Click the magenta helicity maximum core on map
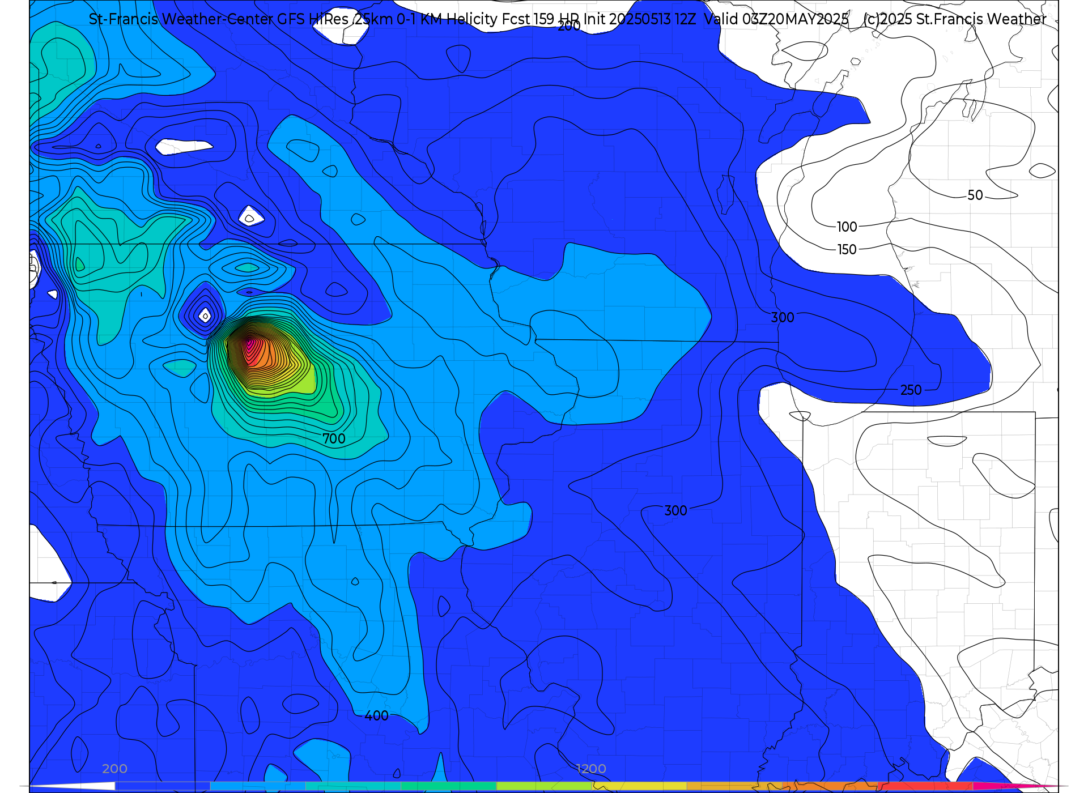The image size is (1088, 793). click(x=250, y=344)
